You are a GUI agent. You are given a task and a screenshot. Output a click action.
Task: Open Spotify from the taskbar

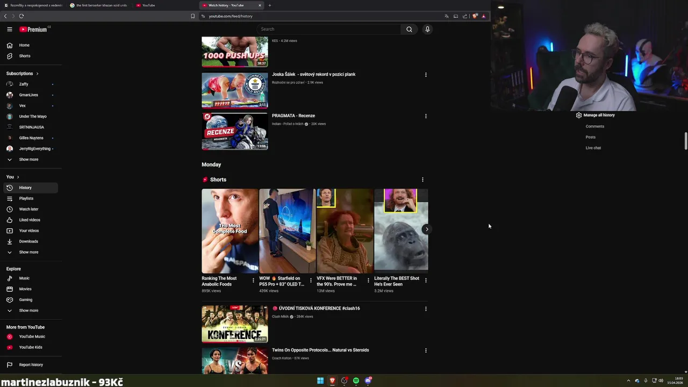pos(356,381)
